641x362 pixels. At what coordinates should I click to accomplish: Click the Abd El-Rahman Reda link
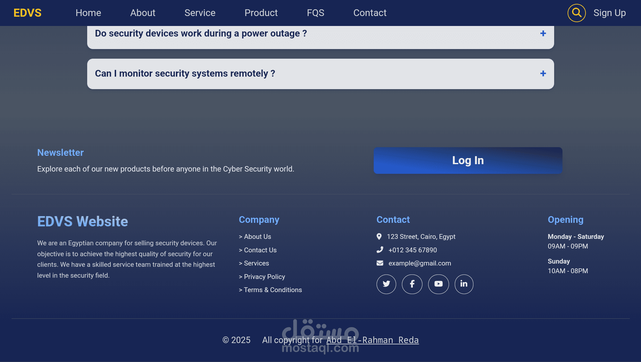372,340
